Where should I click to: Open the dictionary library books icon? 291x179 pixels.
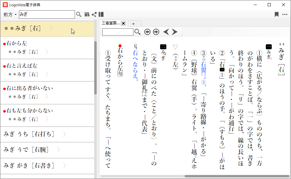87,14
